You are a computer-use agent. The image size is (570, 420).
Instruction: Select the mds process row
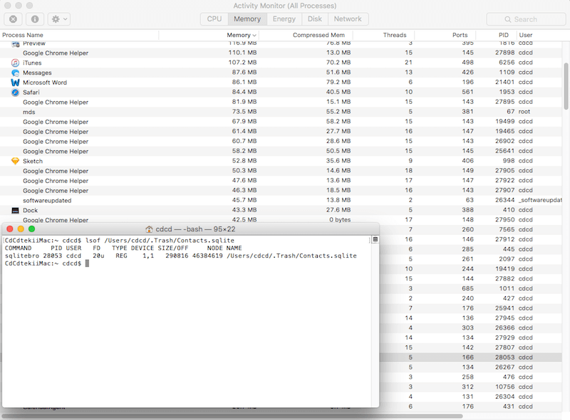point(281,112)
